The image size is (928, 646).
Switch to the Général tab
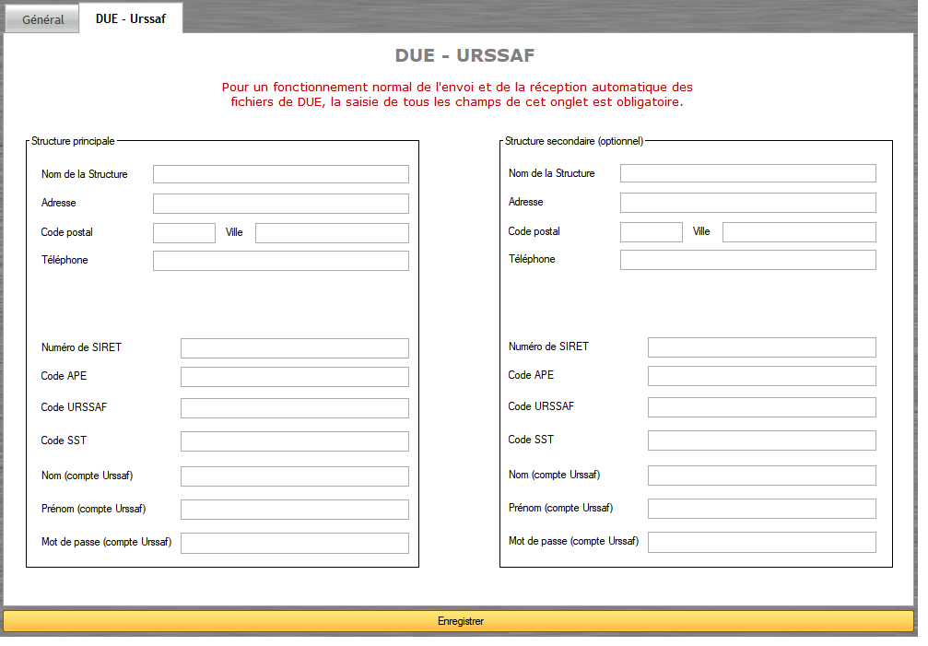pyautogui.click(x=42, y=19)
